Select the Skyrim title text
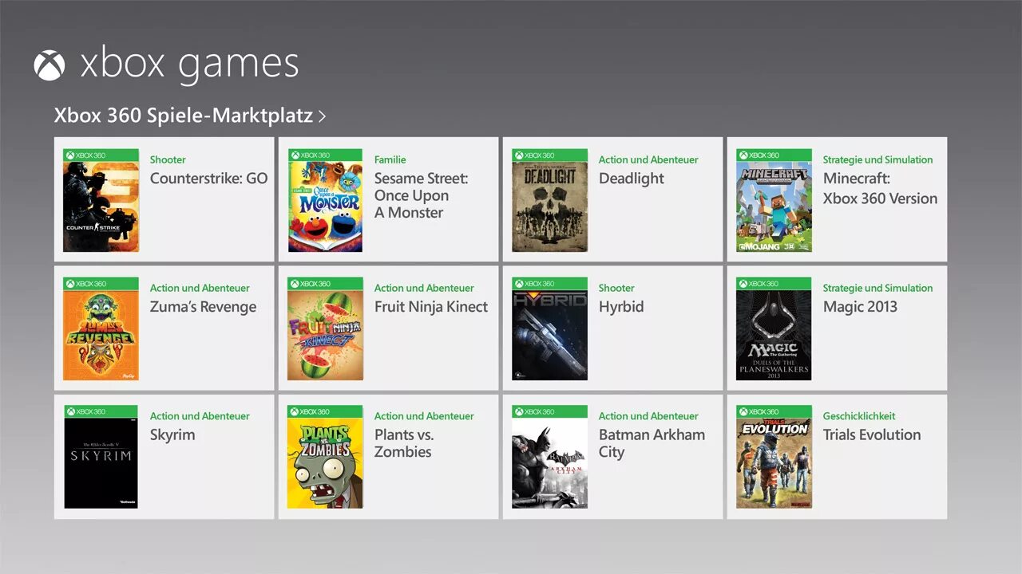 (x=172, y=435)
